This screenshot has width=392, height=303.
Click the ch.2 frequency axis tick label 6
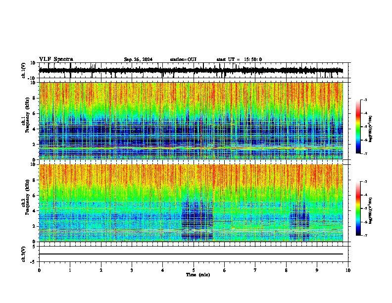[34, 196]
